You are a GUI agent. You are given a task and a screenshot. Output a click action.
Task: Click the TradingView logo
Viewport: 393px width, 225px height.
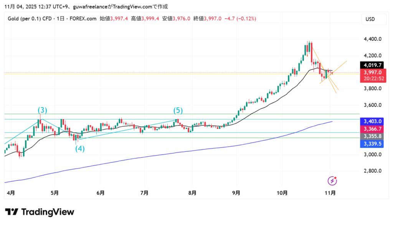point(40,212)
